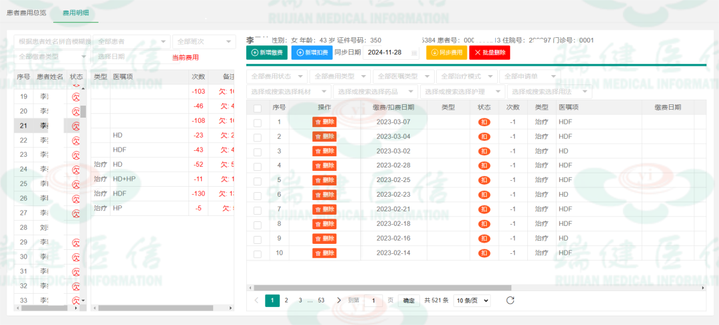Delete the 2023-02-25 fee record
This screenshot has height=325, width=719.
[x=324, y=180]
